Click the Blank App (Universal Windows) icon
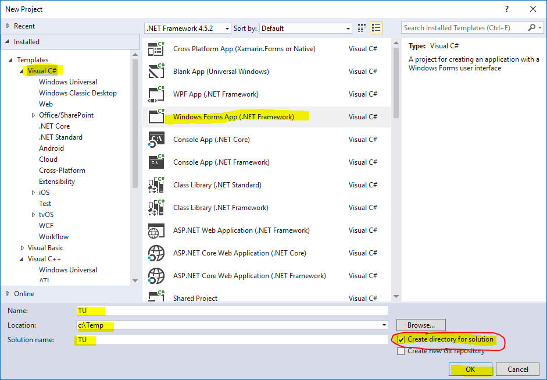This screenshot has height=380, width=547. 156,72
